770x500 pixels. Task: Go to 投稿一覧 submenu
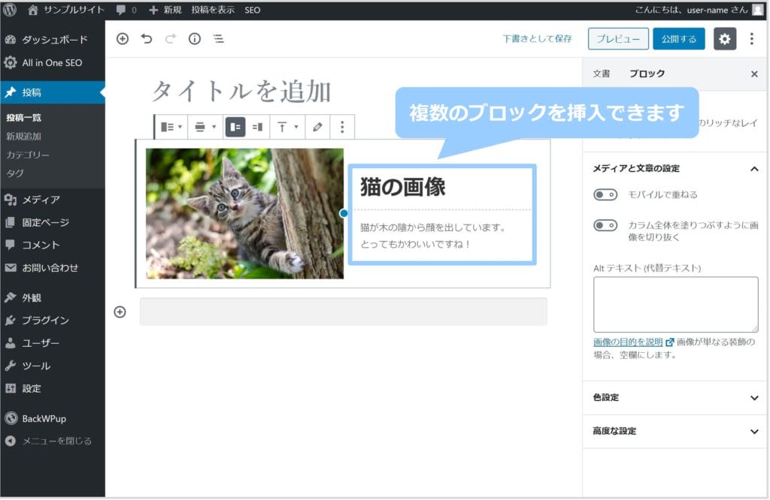click(x=23, y=118)
